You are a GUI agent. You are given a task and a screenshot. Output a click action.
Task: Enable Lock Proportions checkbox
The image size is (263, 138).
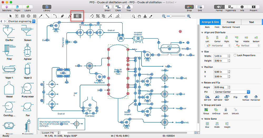click(x=235, y=55)
